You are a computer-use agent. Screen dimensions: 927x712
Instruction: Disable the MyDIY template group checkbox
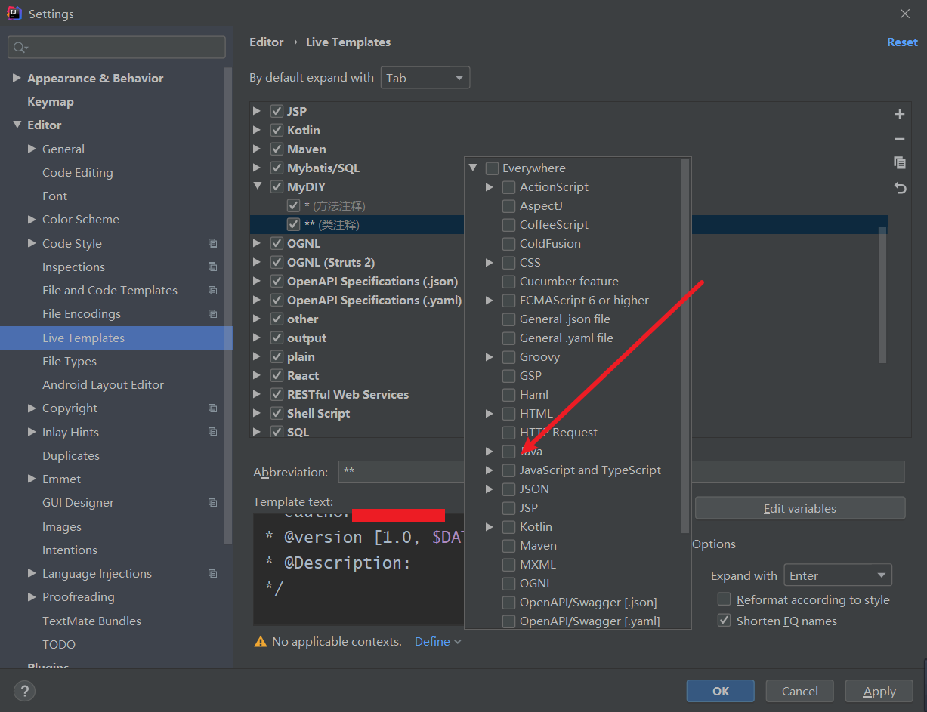coord(277,186)
